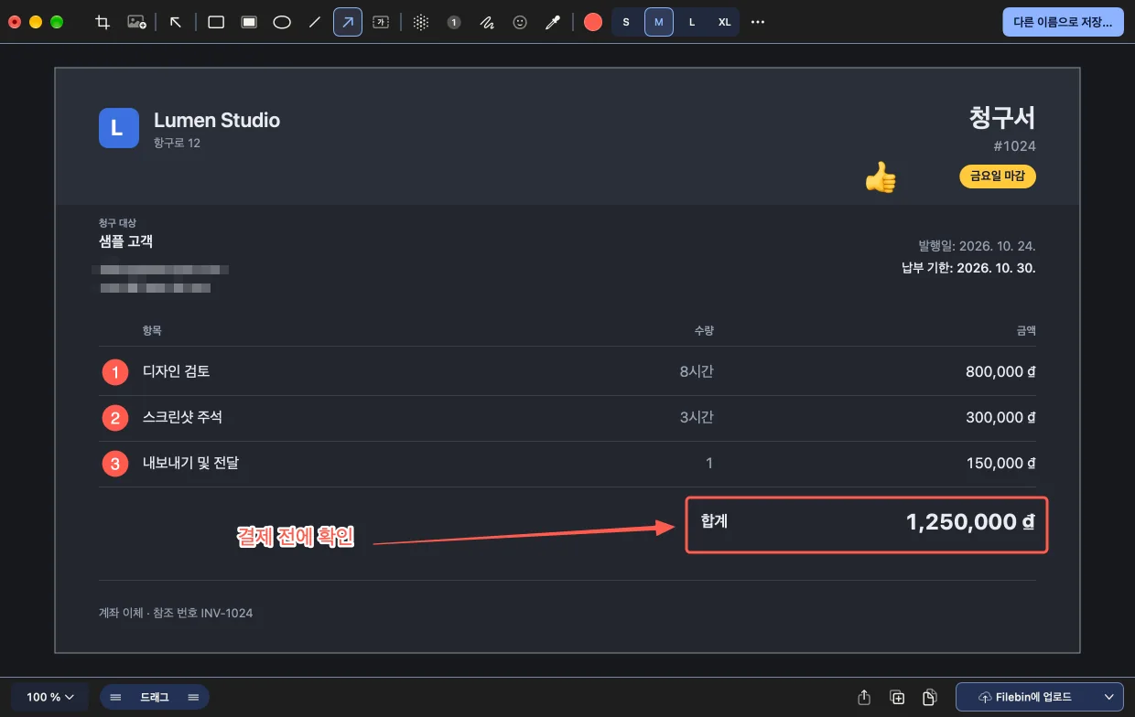Open the emoji sticker tool
1135x717 pixels.
[x=520, y=22]
